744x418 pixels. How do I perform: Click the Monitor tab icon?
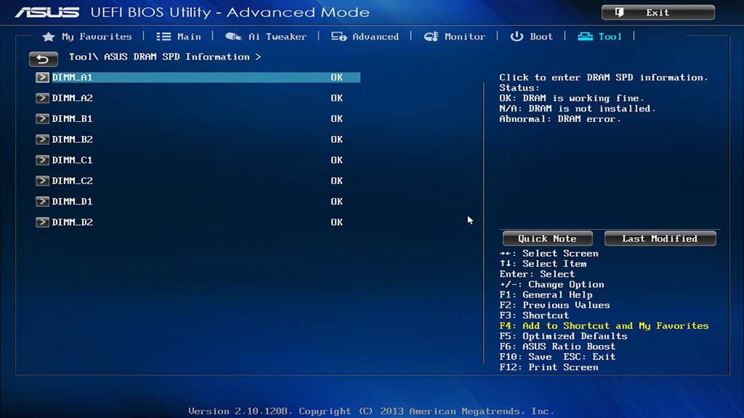click(431, 36)
